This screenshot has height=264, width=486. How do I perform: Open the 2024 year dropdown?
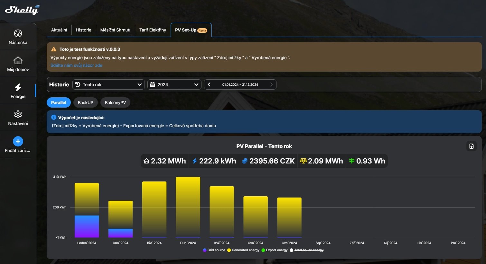tap(174, 84)
